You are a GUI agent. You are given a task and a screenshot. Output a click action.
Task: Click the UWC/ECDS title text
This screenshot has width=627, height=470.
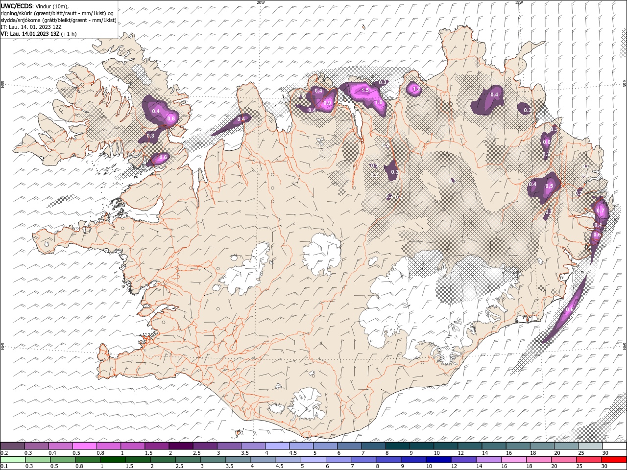click(17, 6)
